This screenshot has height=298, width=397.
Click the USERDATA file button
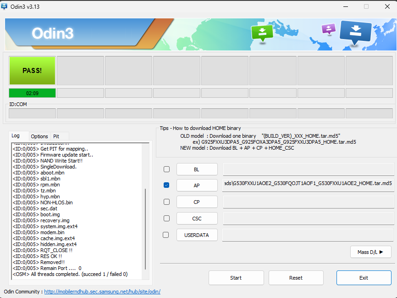(197, 235)
